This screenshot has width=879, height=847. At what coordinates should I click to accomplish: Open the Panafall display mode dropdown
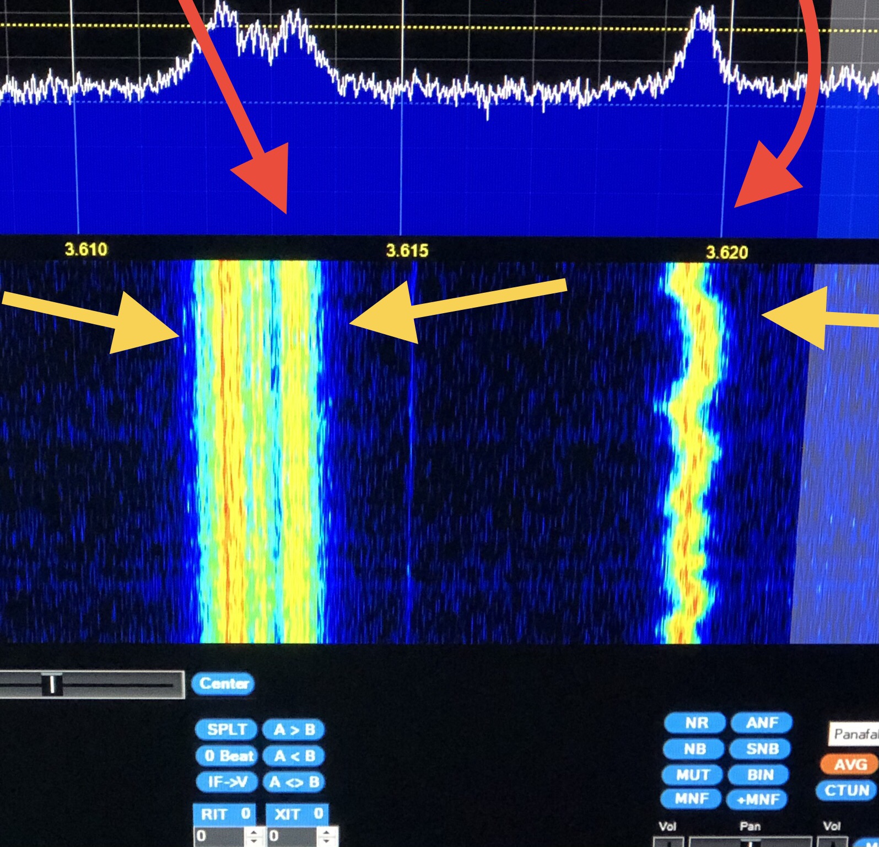(x=854, y=734)
